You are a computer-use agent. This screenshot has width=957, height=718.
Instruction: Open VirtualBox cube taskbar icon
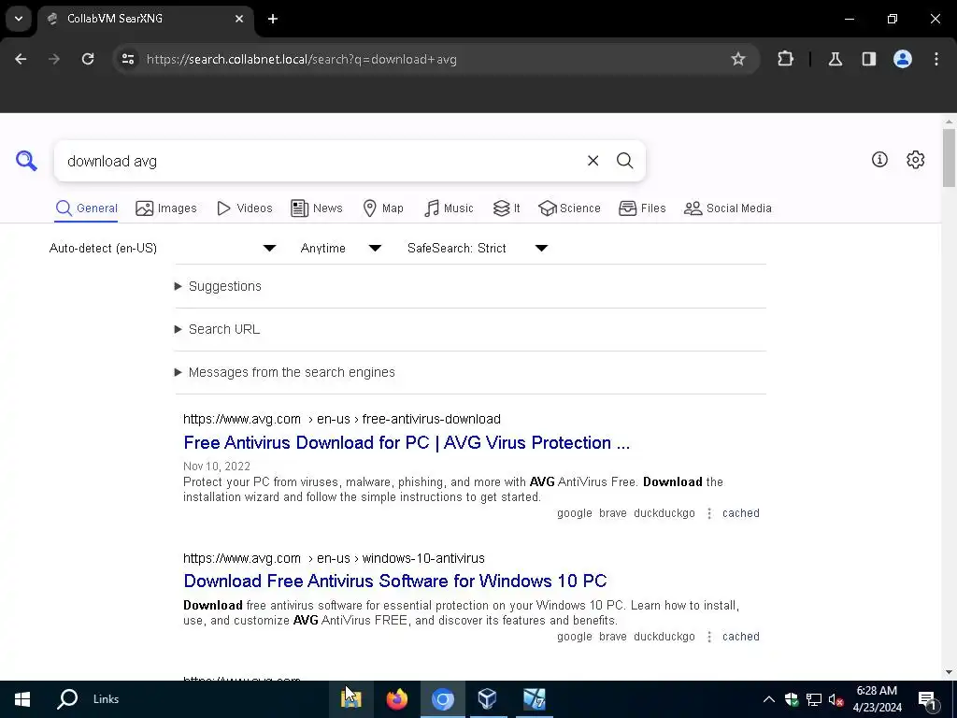(488, 699)
